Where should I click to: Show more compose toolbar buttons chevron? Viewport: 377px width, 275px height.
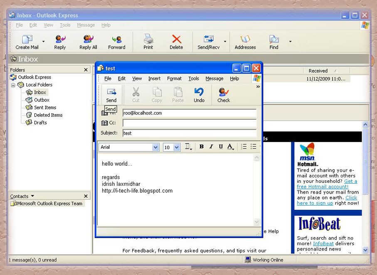(x=258, y=86)
